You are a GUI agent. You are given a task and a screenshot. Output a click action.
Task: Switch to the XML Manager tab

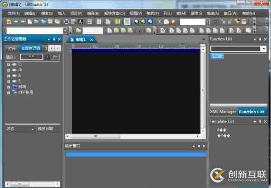coord(223,112)
